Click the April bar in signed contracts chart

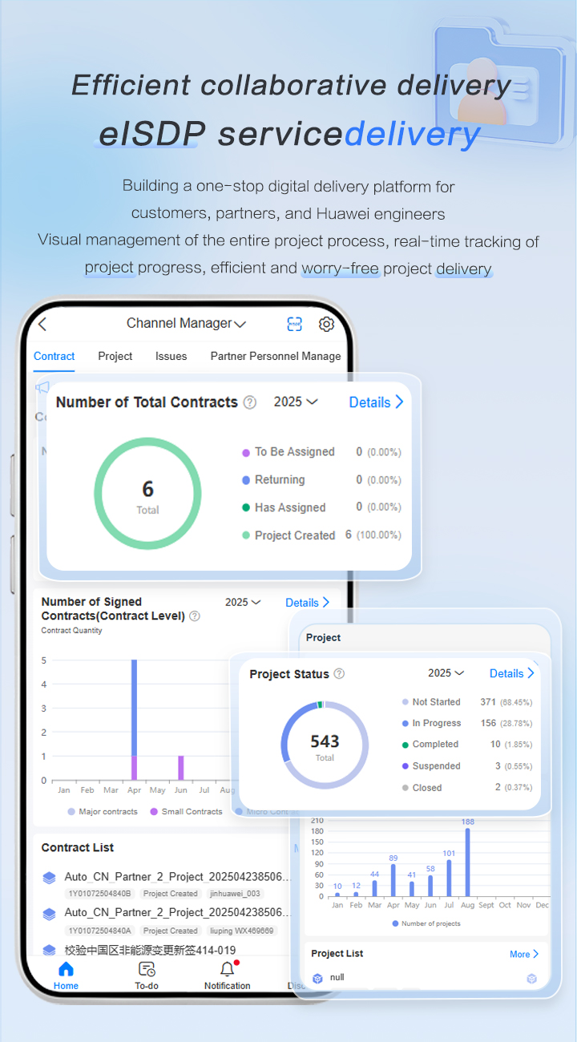click(x=135, y=720)
